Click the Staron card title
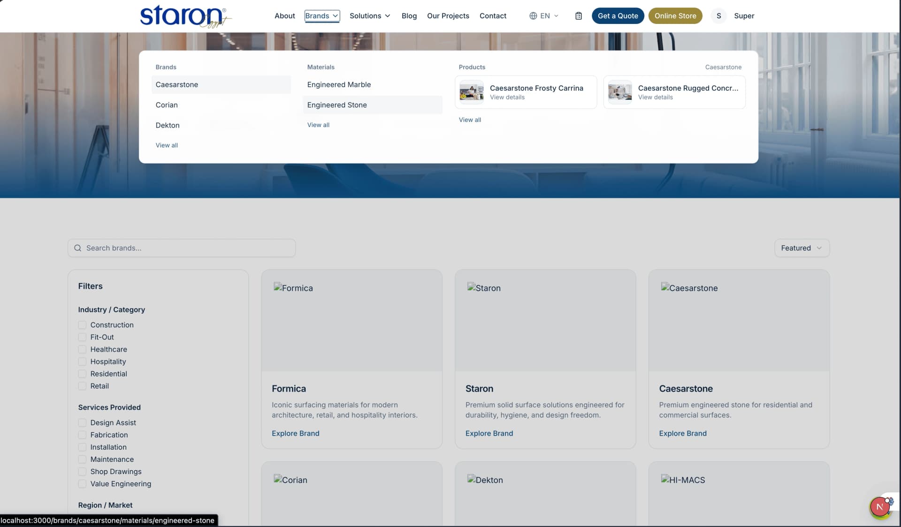901x527 pixels. tap(479, 389)
